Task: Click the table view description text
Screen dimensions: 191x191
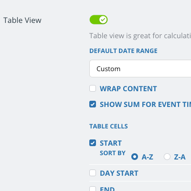Action: click(x=140, y=36)
